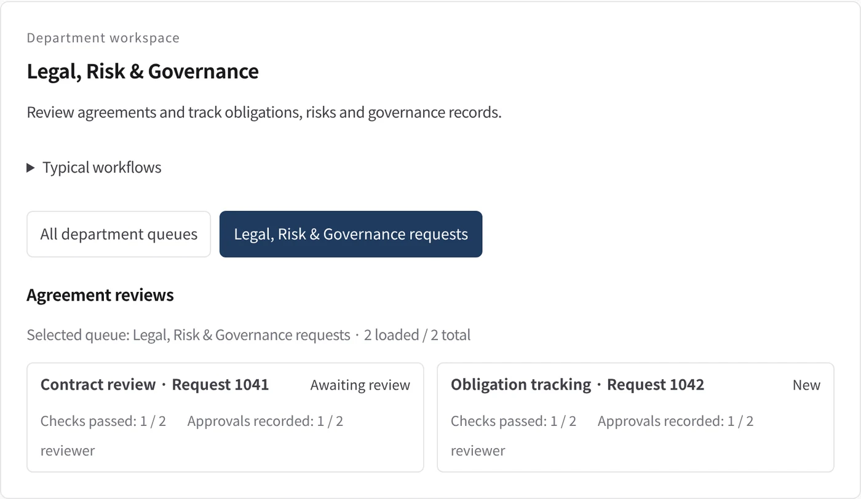Click the Department workspace label
This screenshot has width=861, height=499.
(103, 38)
